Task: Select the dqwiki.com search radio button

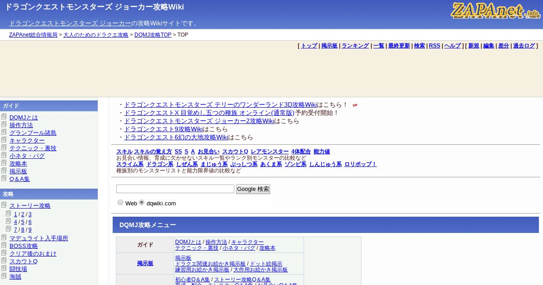Action: click(x=142, y=203)
